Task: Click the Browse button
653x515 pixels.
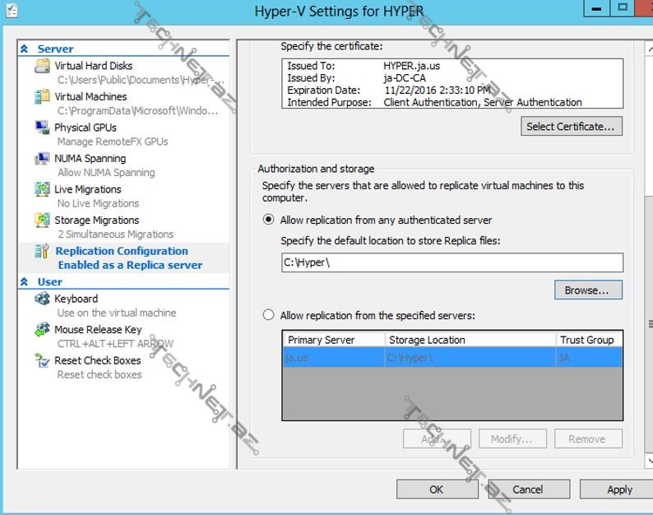Action: tap(586, 290)
